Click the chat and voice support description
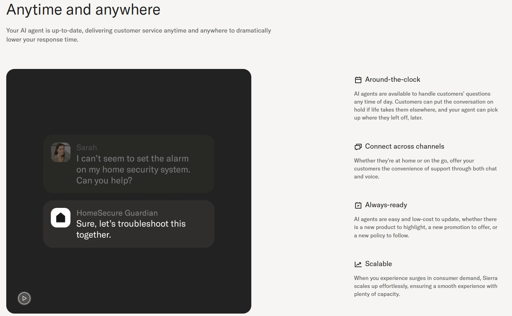512x316 pixels. click(x=425, y=169)
